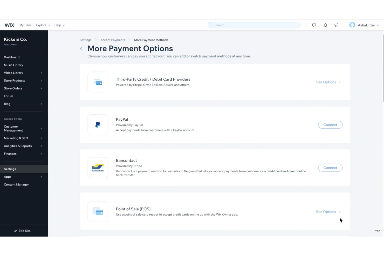The image size is (384, 256).
Task: See Options for Point of Sale
Action: pyautogui.click(x=326, y=212)
